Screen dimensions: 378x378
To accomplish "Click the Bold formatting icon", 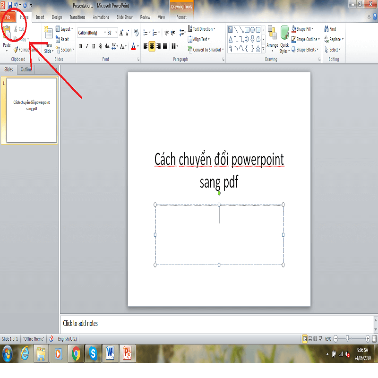I will pos(80,46).
